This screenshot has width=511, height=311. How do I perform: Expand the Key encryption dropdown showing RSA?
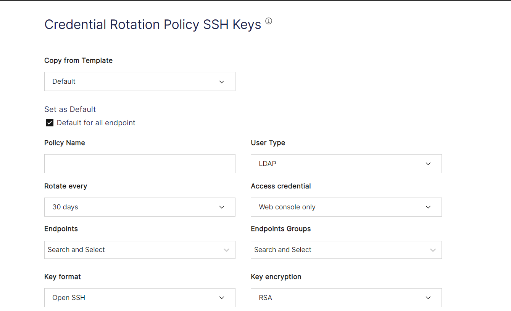point(346,298)
